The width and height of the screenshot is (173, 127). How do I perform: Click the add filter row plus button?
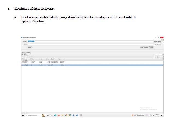[x=154, y=57]
